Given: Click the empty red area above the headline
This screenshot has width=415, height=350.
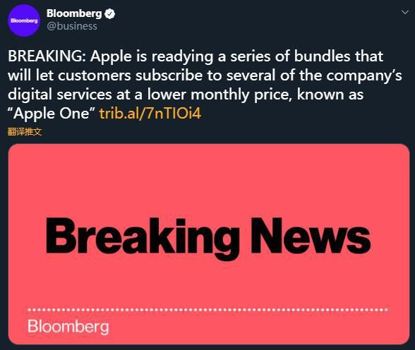Looking at the screenshot, I should (209, 180).
